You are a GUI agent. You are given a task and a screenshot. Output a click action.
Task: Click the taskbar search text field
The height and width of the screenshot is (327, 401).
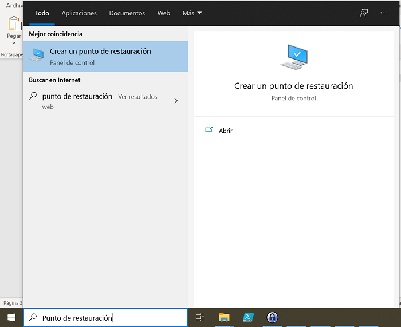(x=109, y=318)
